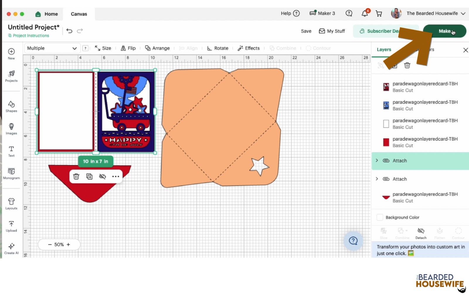The image size is (469, 298).
Task: Open the notifications bell
Action: [x=365, y=13]
